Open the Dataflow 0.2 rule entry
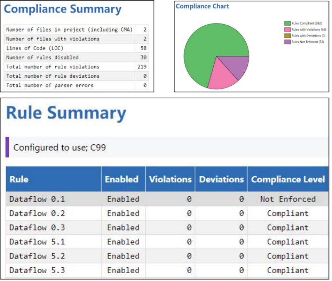 pos(37,213)
